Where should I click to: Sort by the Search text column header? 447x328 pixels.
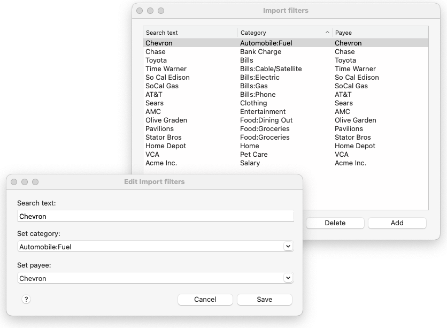point(190,33)
